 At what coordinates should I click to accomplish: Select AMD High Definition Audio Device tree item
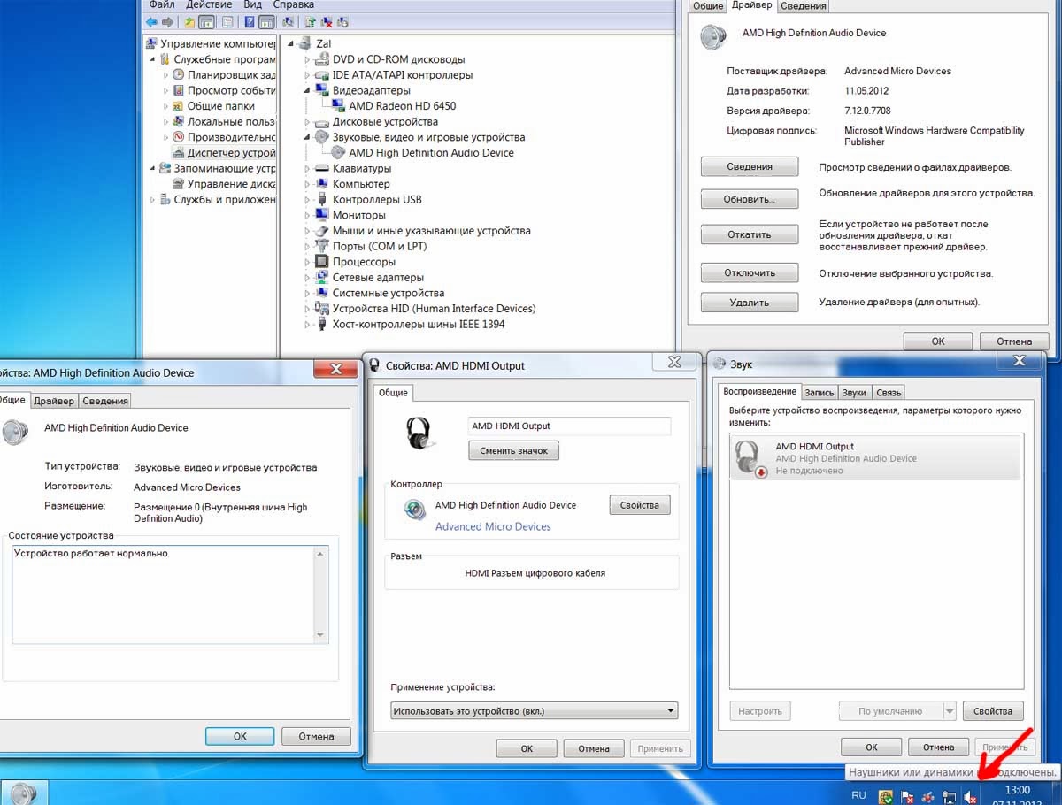[431, 153]
